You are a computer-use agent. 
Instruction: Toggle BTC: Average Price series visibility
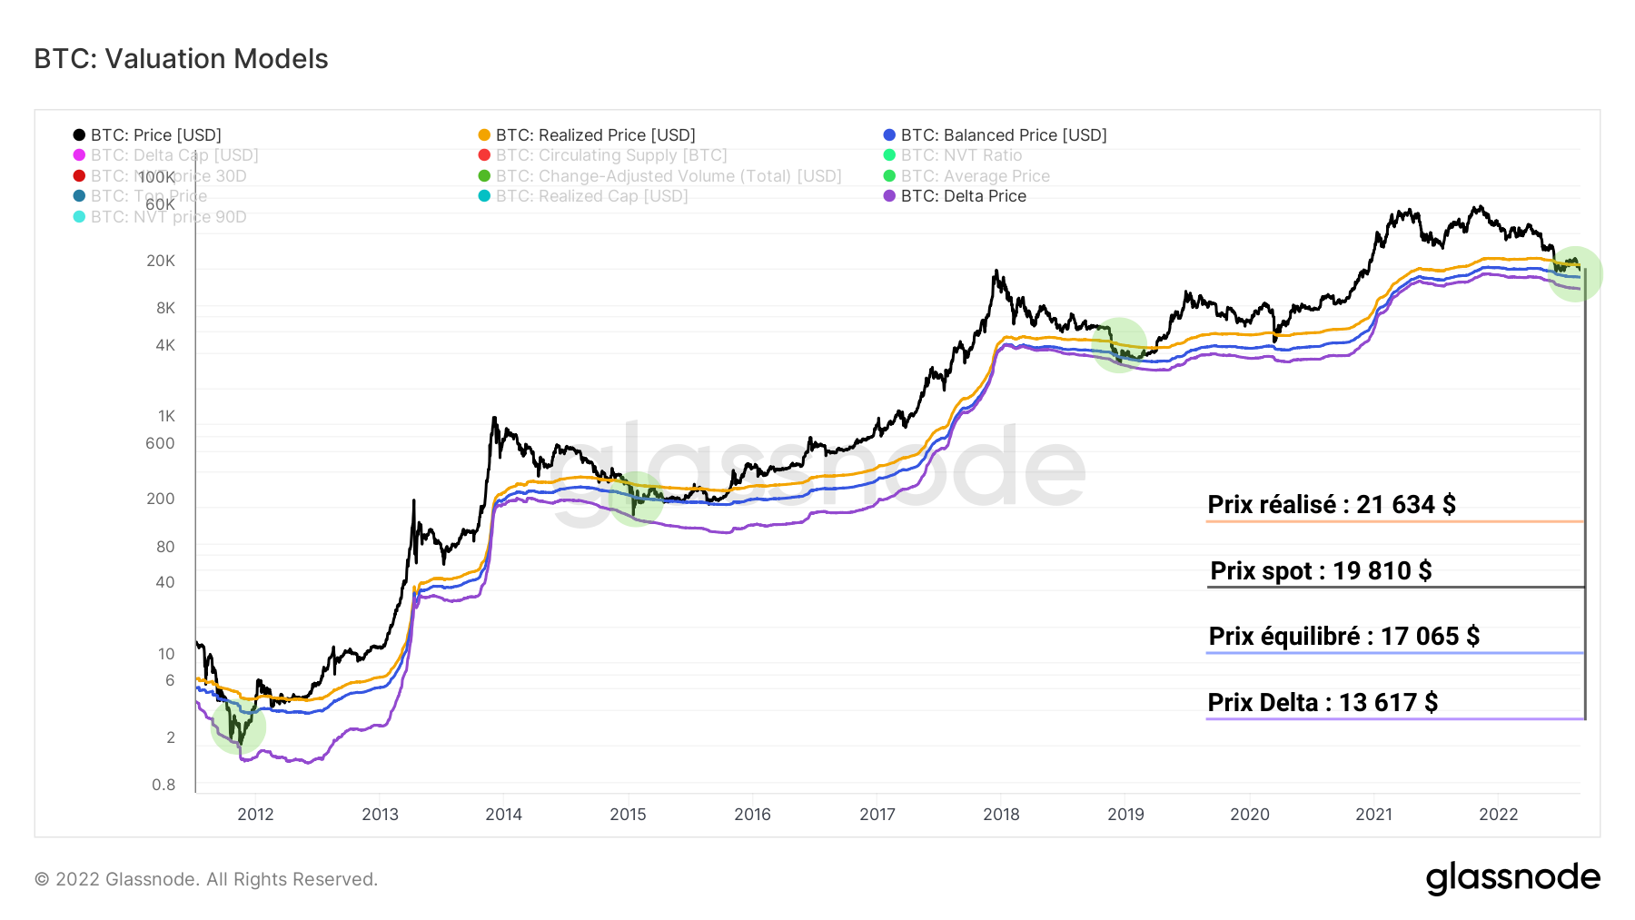[x=975, y=176]
